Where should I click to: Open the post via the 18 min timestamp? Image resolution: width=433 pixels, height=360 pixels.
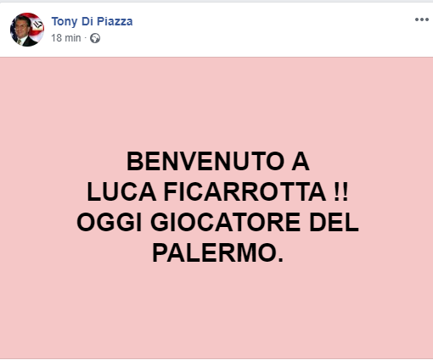66,38
